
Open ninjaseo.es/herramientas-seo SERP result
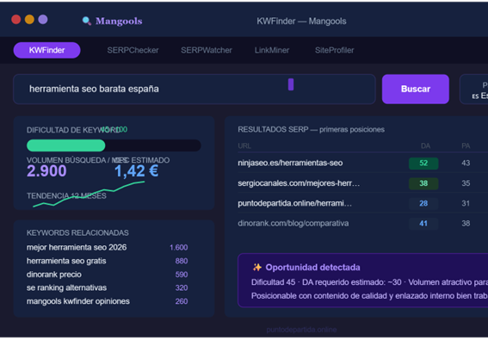(290, 163)
